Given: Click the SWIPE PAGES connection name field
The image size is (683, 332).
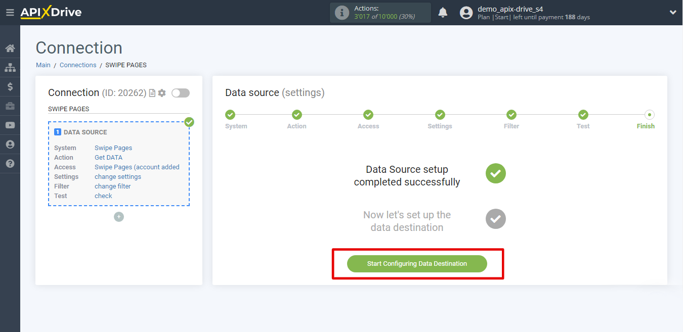Looking at the screenshot, I should pyautogui.click(x=119, y=109).
